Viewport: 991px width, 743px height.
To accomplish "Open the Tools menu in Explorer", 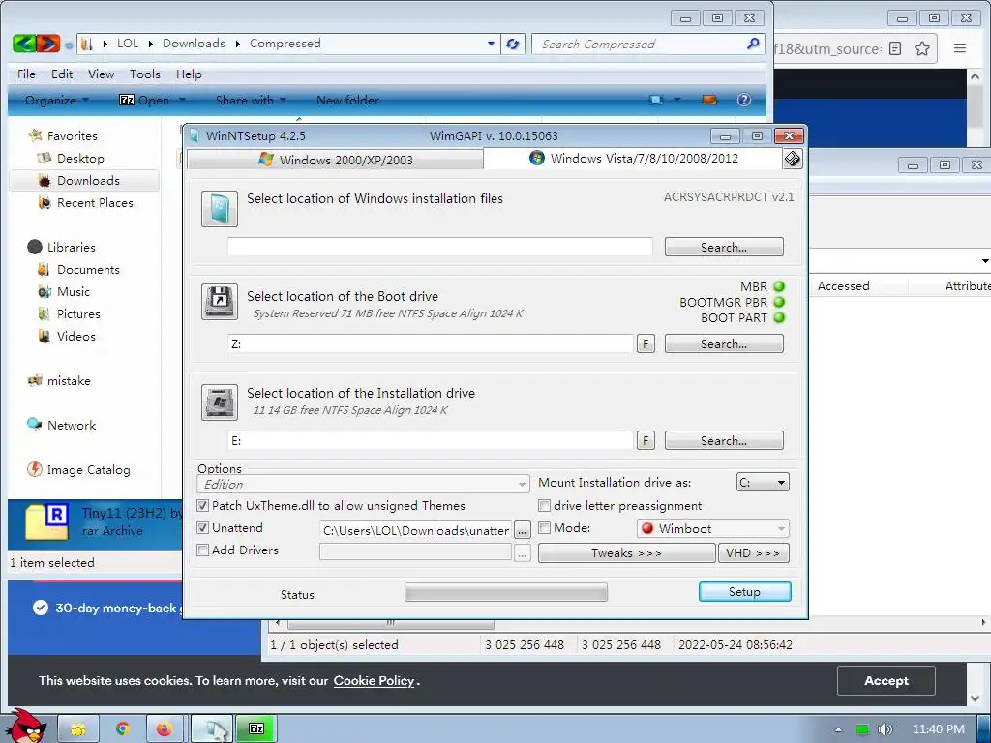I will pyautogui.click(x=145, y=74).
